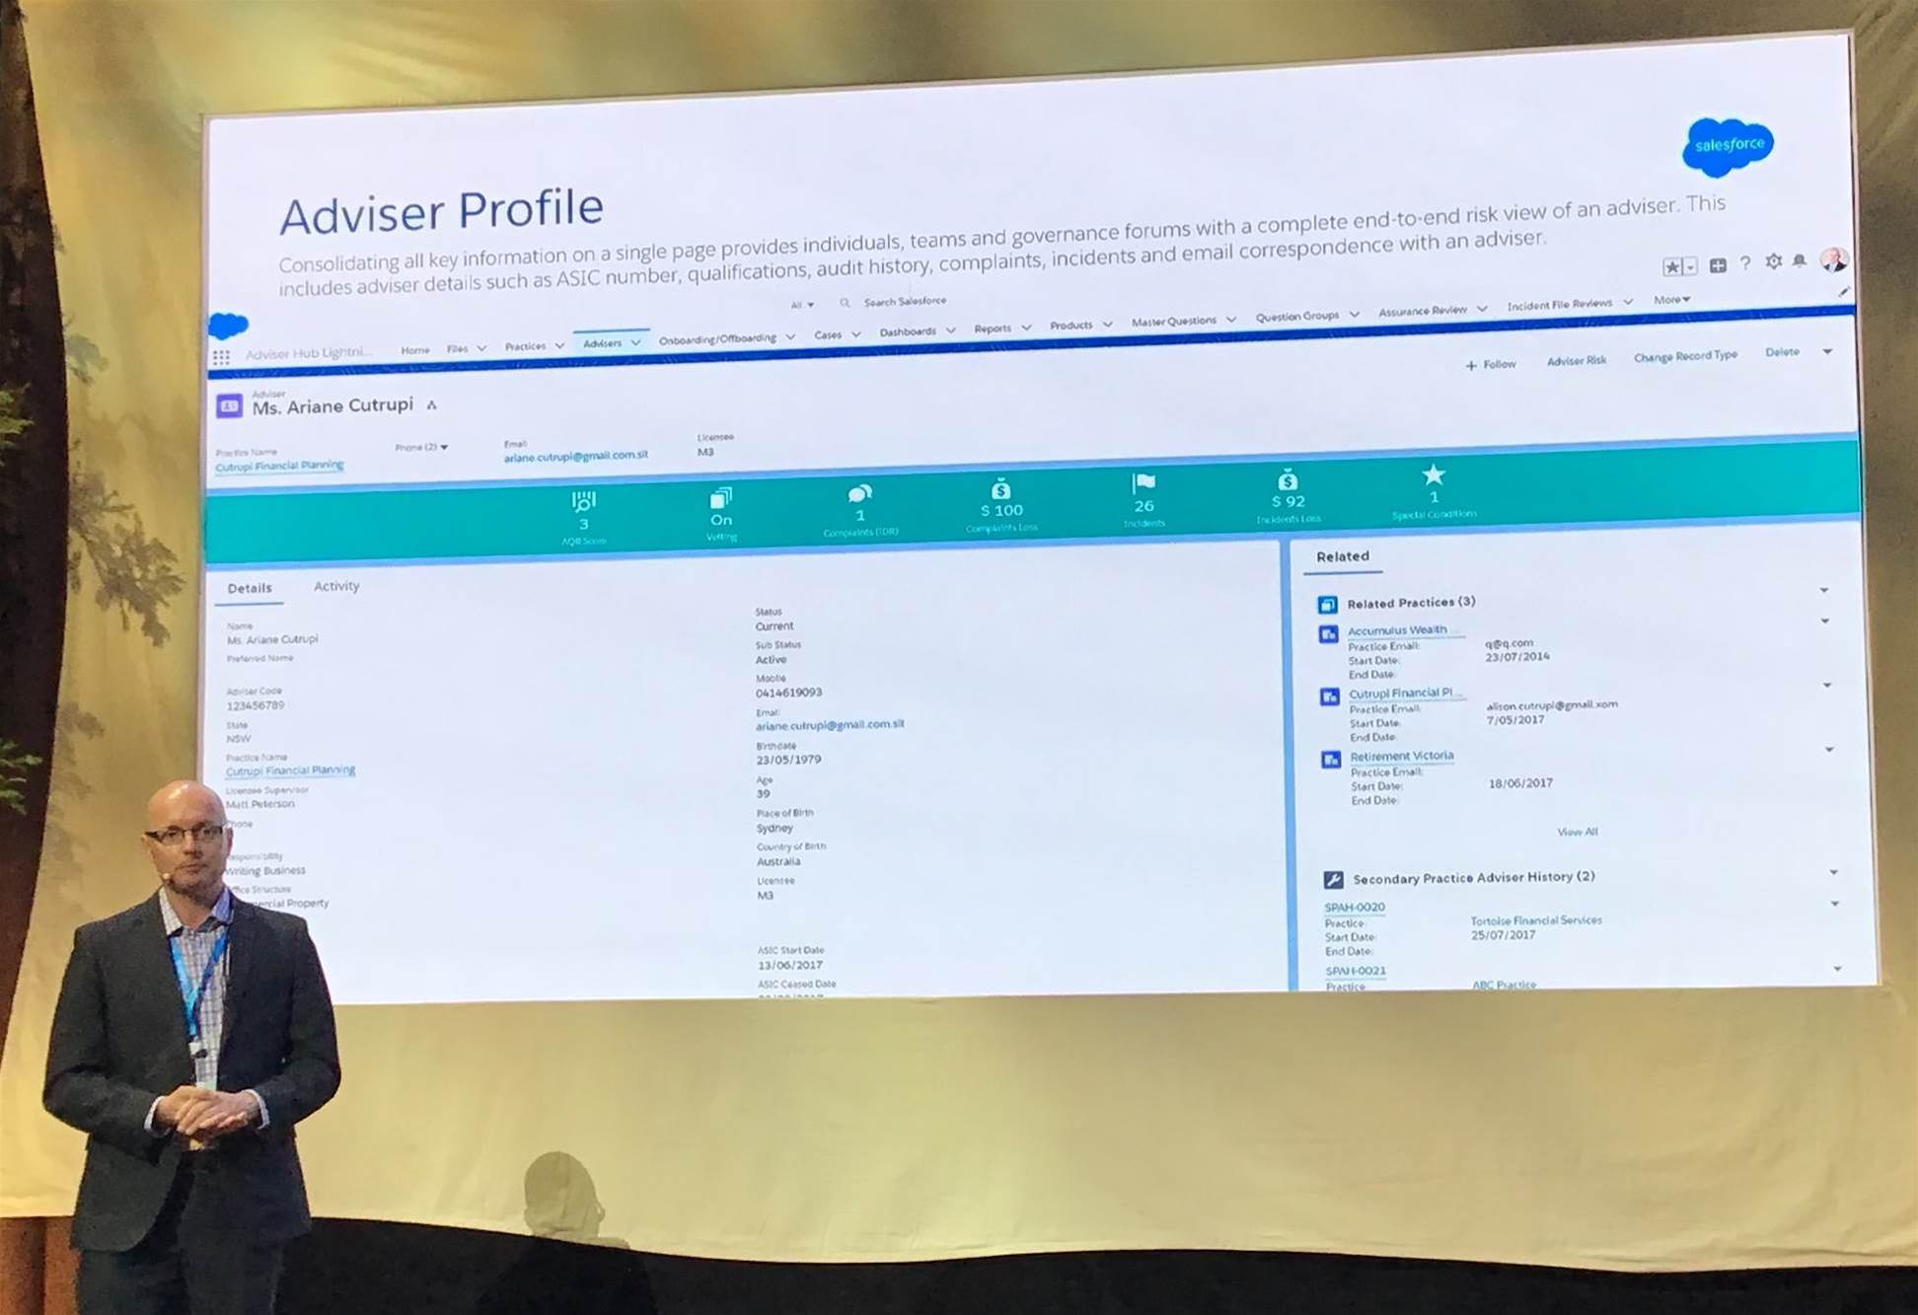Click the global actions plus icon
This screenshot has height=1315, width=1918.
(1718, 265)
